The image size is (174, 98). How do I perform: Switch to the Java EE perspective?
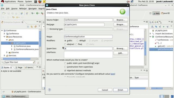point(165,13)
